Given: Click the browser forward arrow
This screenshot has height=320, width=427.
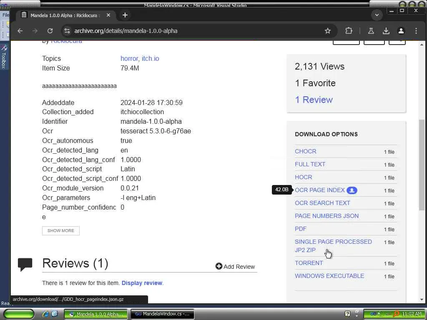Looking at the screenshot, I should tap(35, 31).
